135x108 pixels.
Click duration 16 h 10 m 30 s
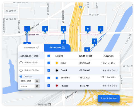(x=109, y=85)
